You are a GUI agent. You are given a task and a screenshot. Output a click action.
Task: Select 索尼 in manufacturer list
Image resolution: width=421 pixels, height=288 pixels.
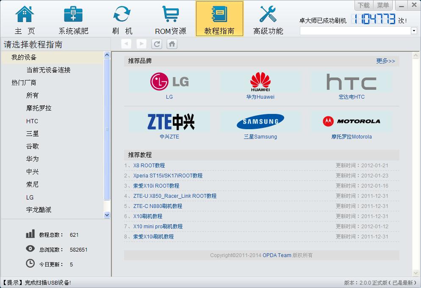pyautogui.click(x=32, y=184)
